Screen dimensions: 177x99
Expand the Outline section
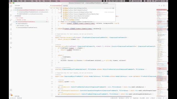click(x=17, y=96)
